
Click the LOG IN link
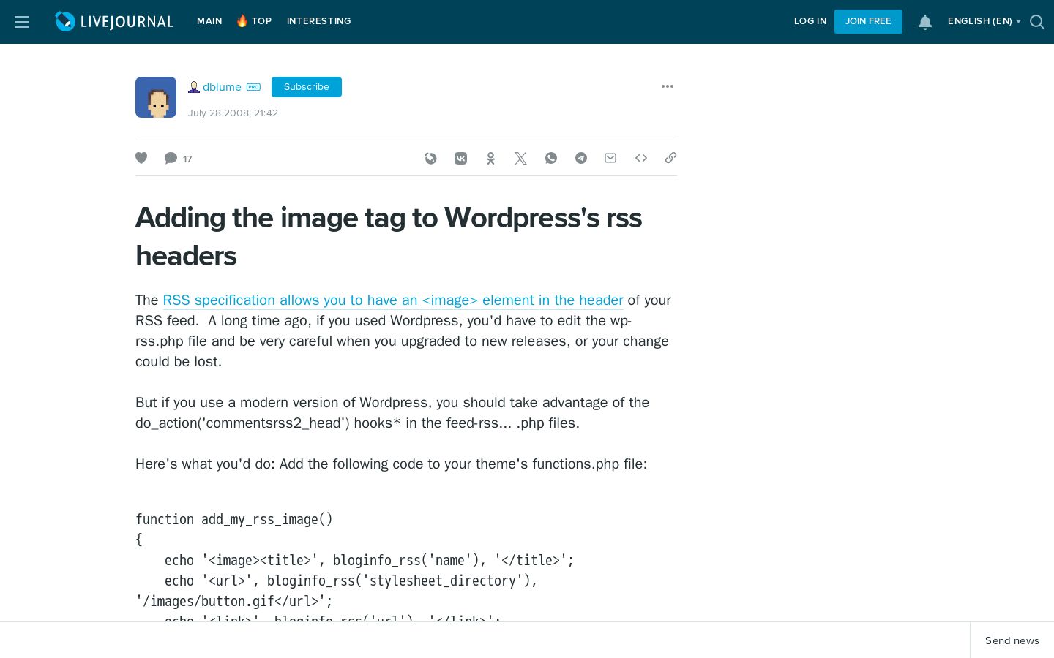tap(810, 21)
